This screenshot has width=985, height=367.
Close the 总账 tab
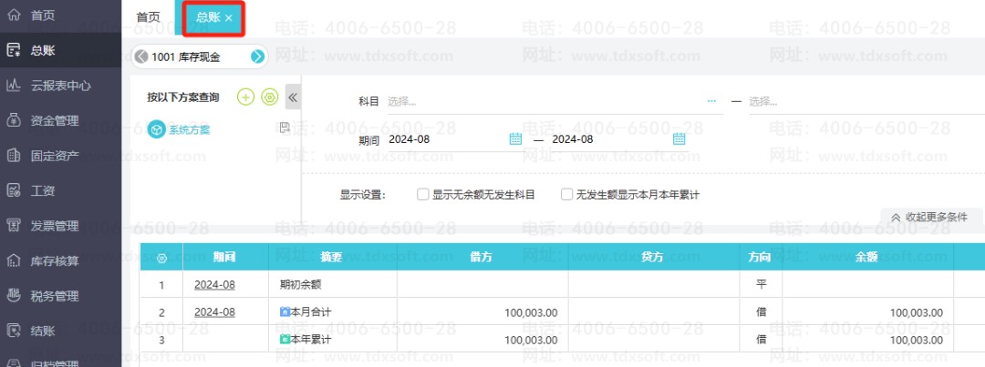pos(229,18)
